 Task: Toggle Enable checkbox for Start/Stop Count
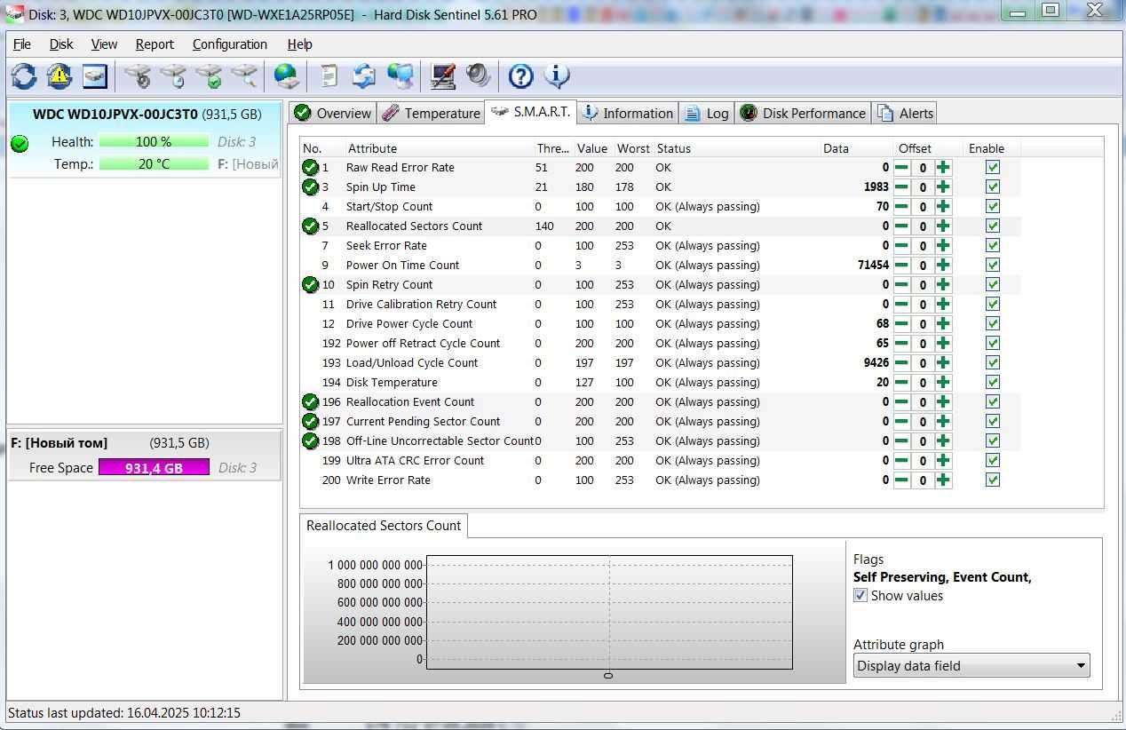tap(993, 206)
